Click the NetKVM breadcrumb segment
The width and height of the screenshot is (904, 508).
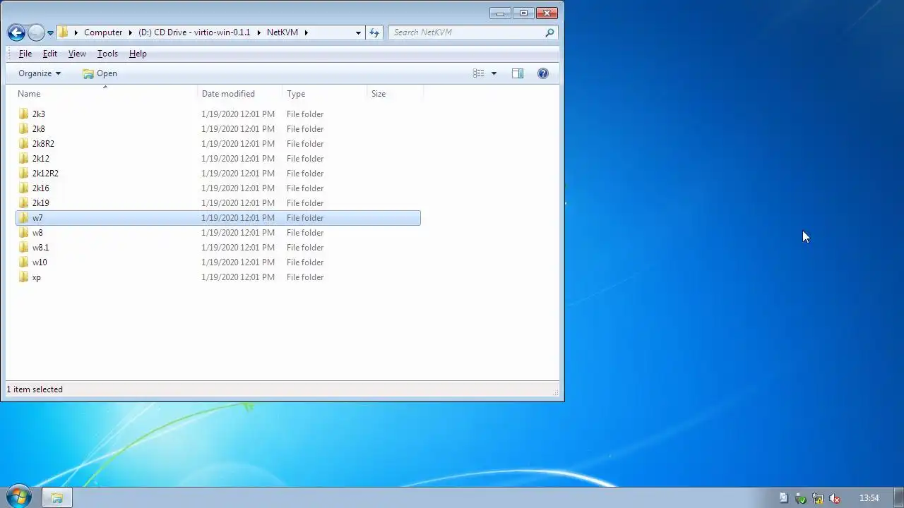tap(282, 32)
